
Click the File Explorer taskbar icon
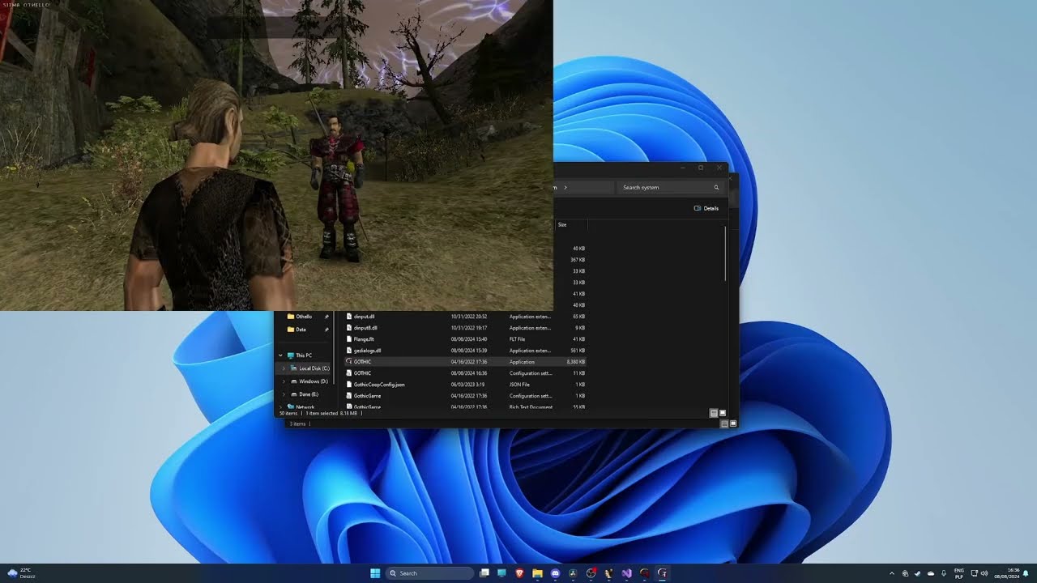coord(537,573)
